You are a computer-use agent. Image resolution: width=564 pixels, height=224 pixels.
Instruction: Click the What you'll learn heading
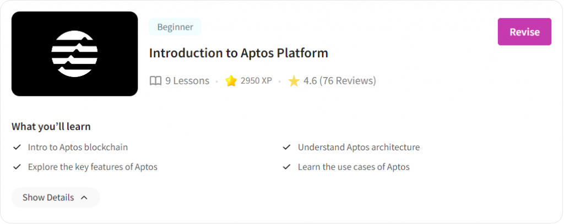point(51,127)
